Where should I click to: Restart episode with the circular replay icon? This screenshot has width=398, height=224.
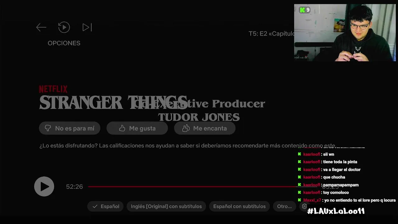point(64,27)
